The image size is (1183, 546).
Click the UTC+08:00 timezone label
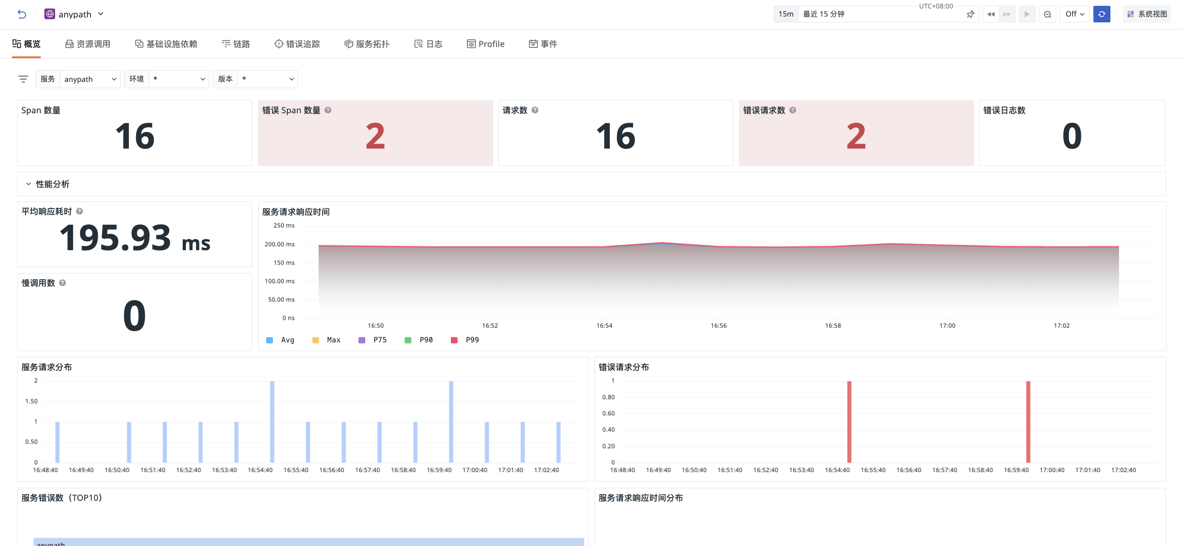[x=936, y=6]
